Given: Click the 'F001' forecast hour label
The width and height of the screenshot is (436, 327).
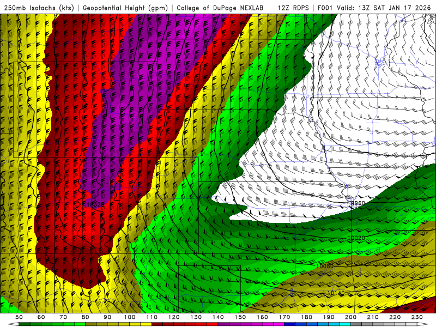Looking at the screenshot, I should [325, 8].
